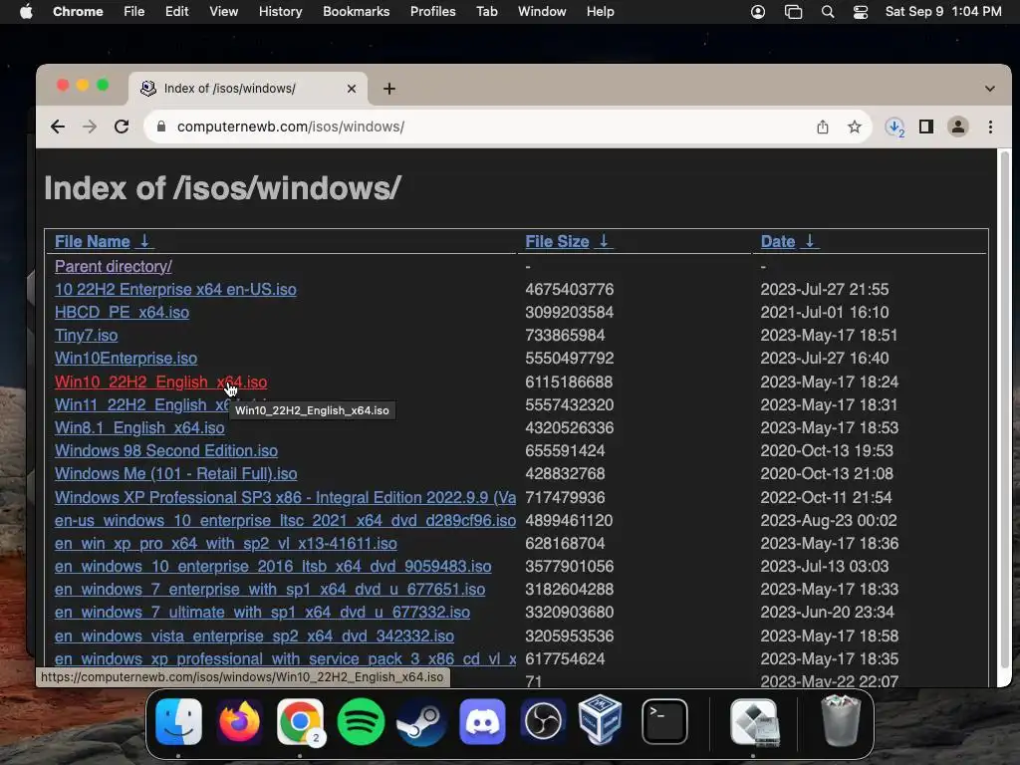The height and width of the screenshot is (765, 1020).
Task: Open a new tab with the plus button
Action: [x=389, y=89]
